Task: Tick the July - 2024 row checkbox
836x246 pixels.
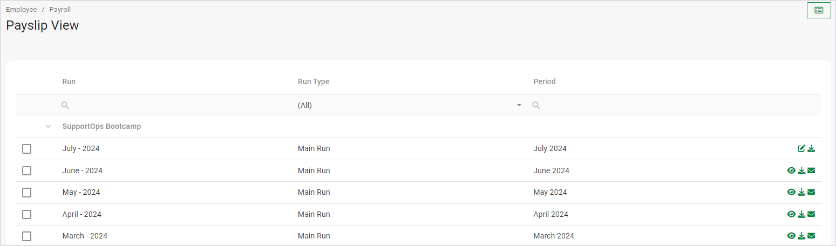Action: 27,149
